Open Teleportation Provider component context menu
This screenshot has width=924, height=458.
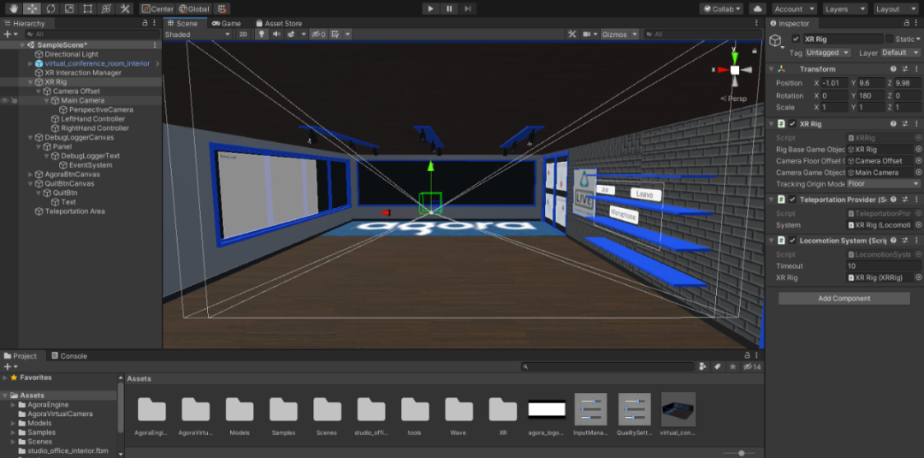(917, 199)
